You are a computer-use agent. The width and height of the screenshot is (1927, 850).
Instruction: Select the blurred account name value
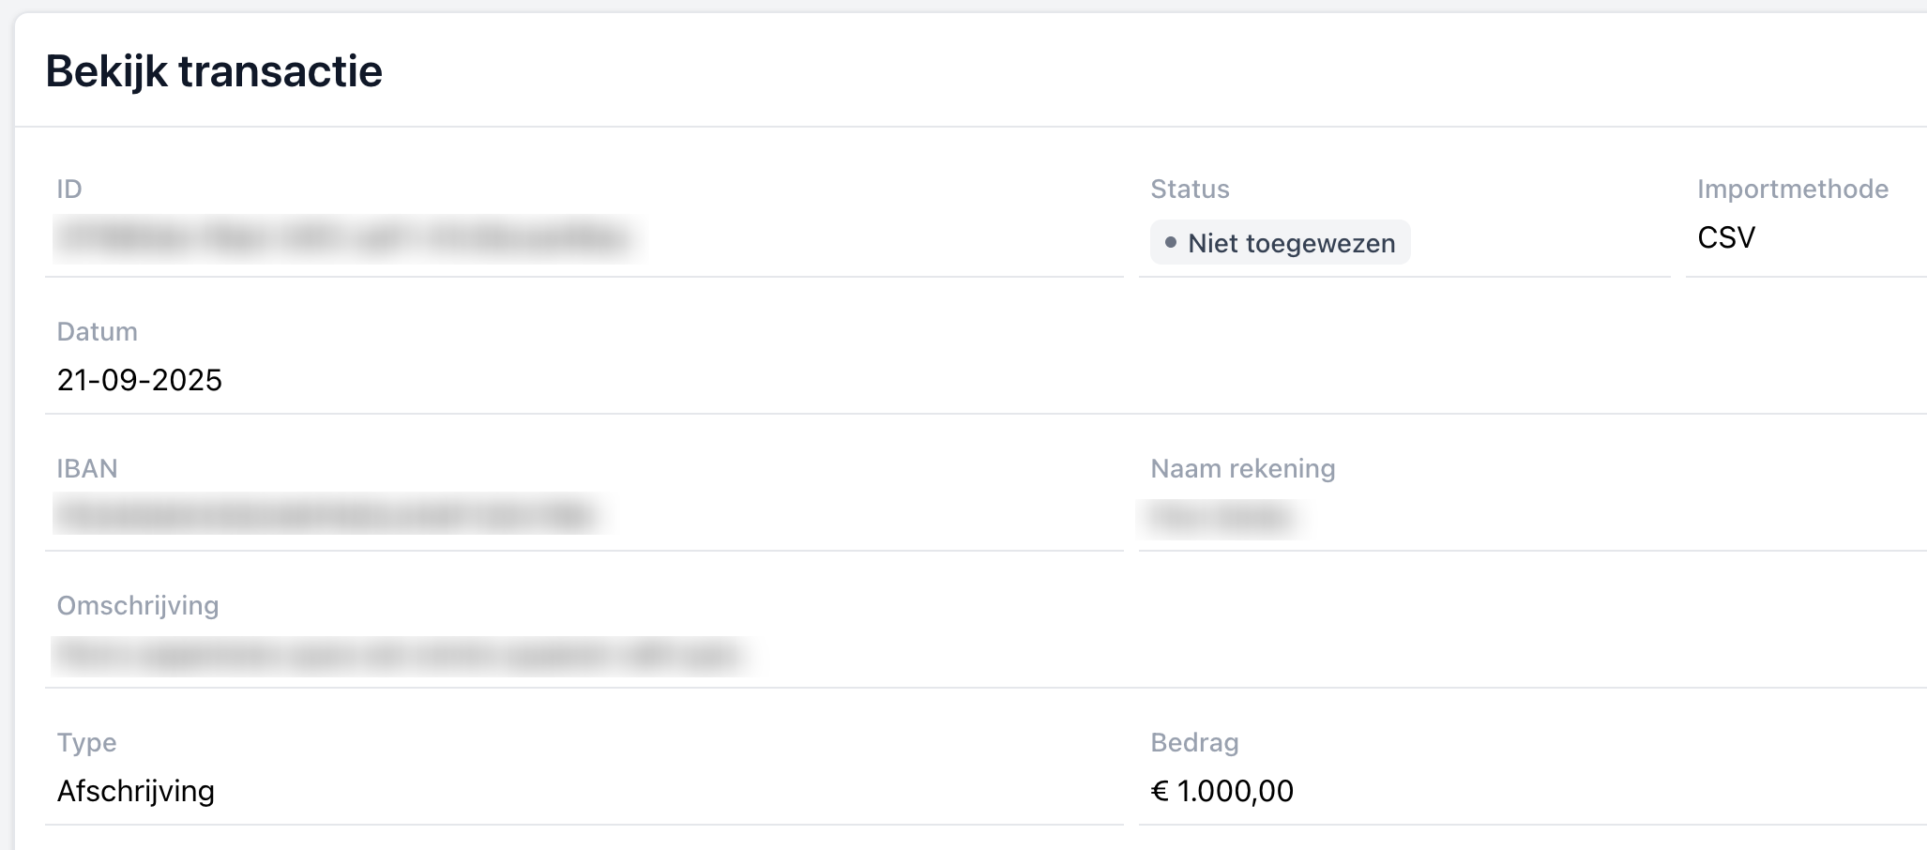[x=1221, y=517]
